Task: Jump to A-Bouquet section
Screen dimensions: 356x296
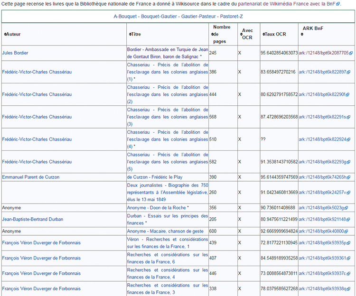Action: coord(125,16)
